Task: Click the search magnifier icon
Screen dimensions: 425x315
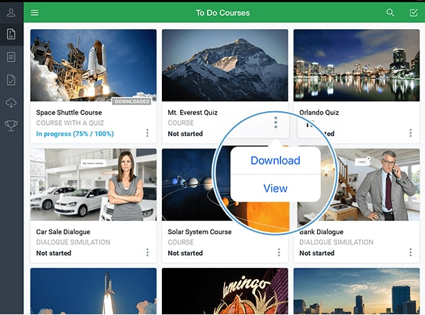Action: 390,12
